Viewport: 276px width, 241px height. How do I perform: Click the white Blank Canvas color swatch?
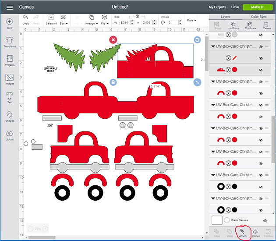(x=227, y=220)
